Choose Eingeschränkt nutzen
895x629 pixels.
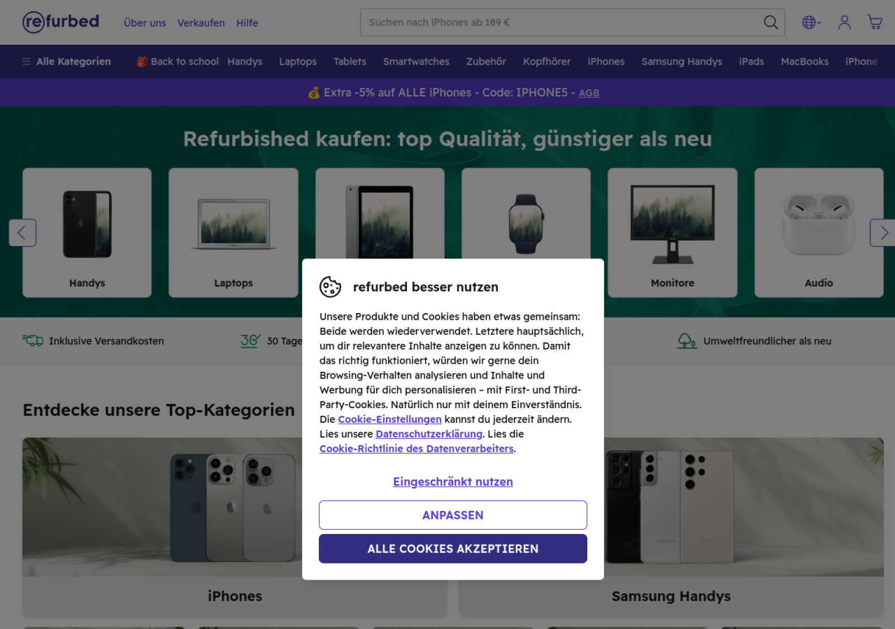(x=453, y=481)
